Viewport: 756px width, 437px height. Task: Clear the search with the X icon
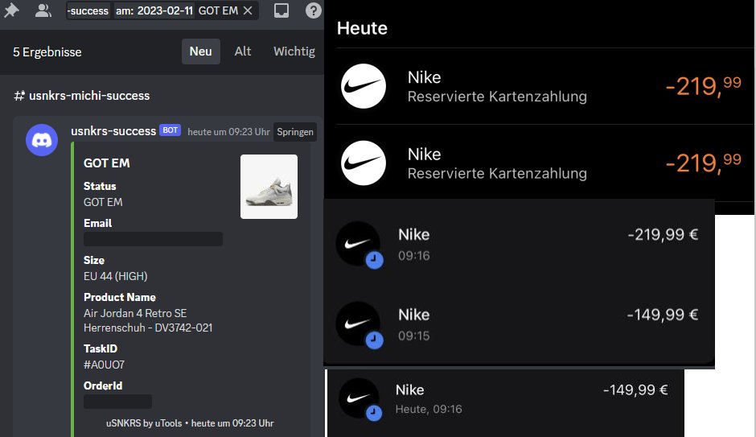point(248,10)
